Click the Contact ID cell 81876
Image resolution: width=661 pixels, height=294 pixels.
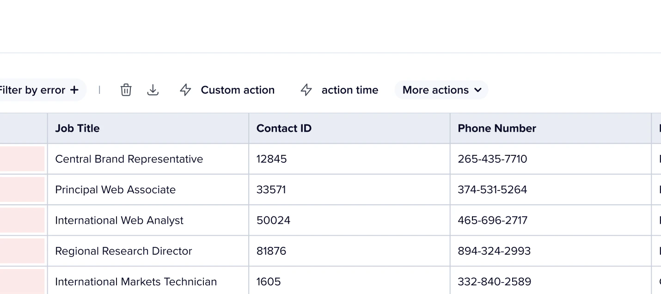271,251
